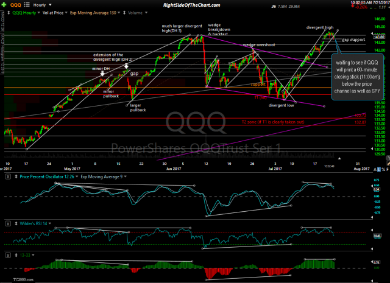Click the red down arrow change indicator
This screenshot has height=283, width=390.
coord(353,6)
